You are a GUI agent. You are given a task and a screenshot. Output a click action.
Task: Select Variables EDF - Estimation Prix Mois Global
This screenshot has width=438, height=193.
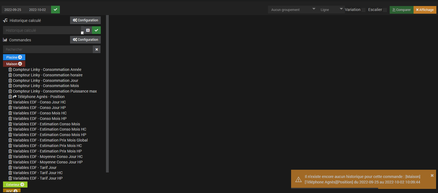coord(50,140)
